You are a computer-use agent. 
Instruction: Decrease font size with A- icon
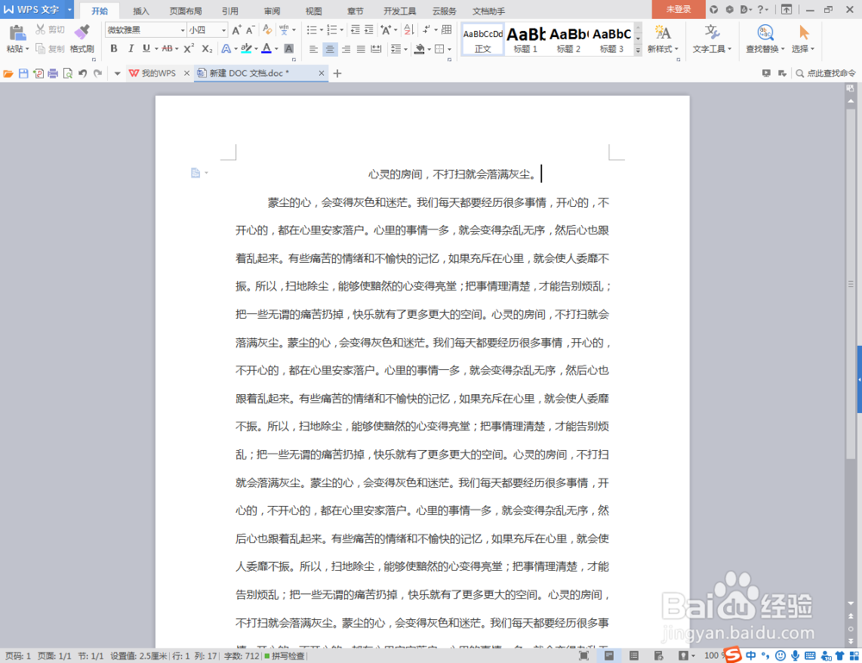point(250,29)
